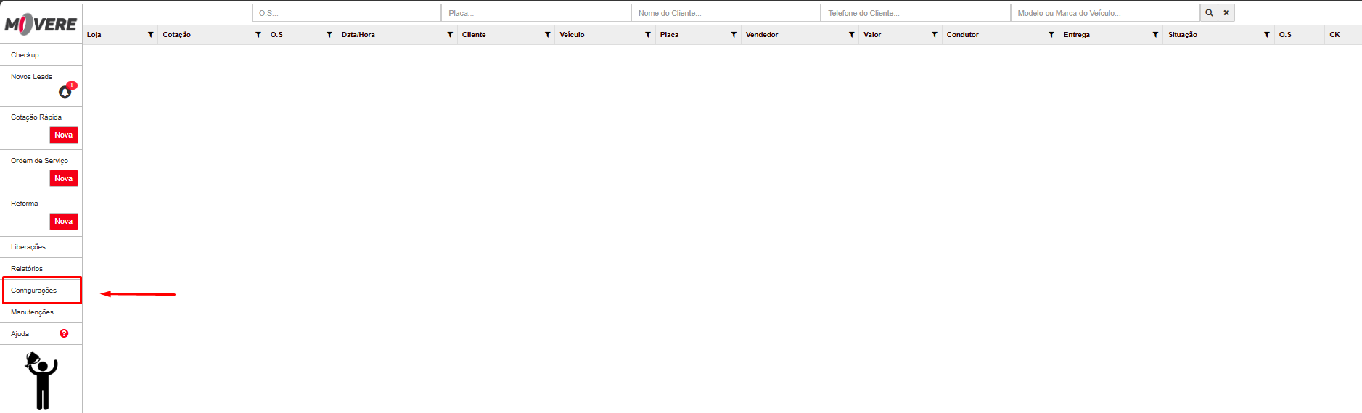1362x413 pixels.
Task: Click the Movere logo
Action: pyautogui.click(x=41, y=24)
